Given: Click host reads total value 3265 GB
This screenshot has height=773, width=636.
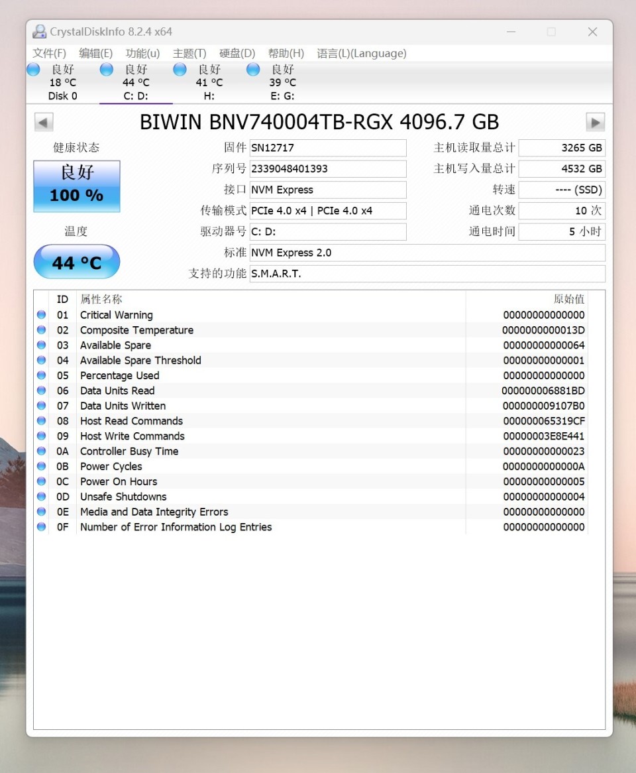Looking at the screenshot, I should tap(562, 148).
